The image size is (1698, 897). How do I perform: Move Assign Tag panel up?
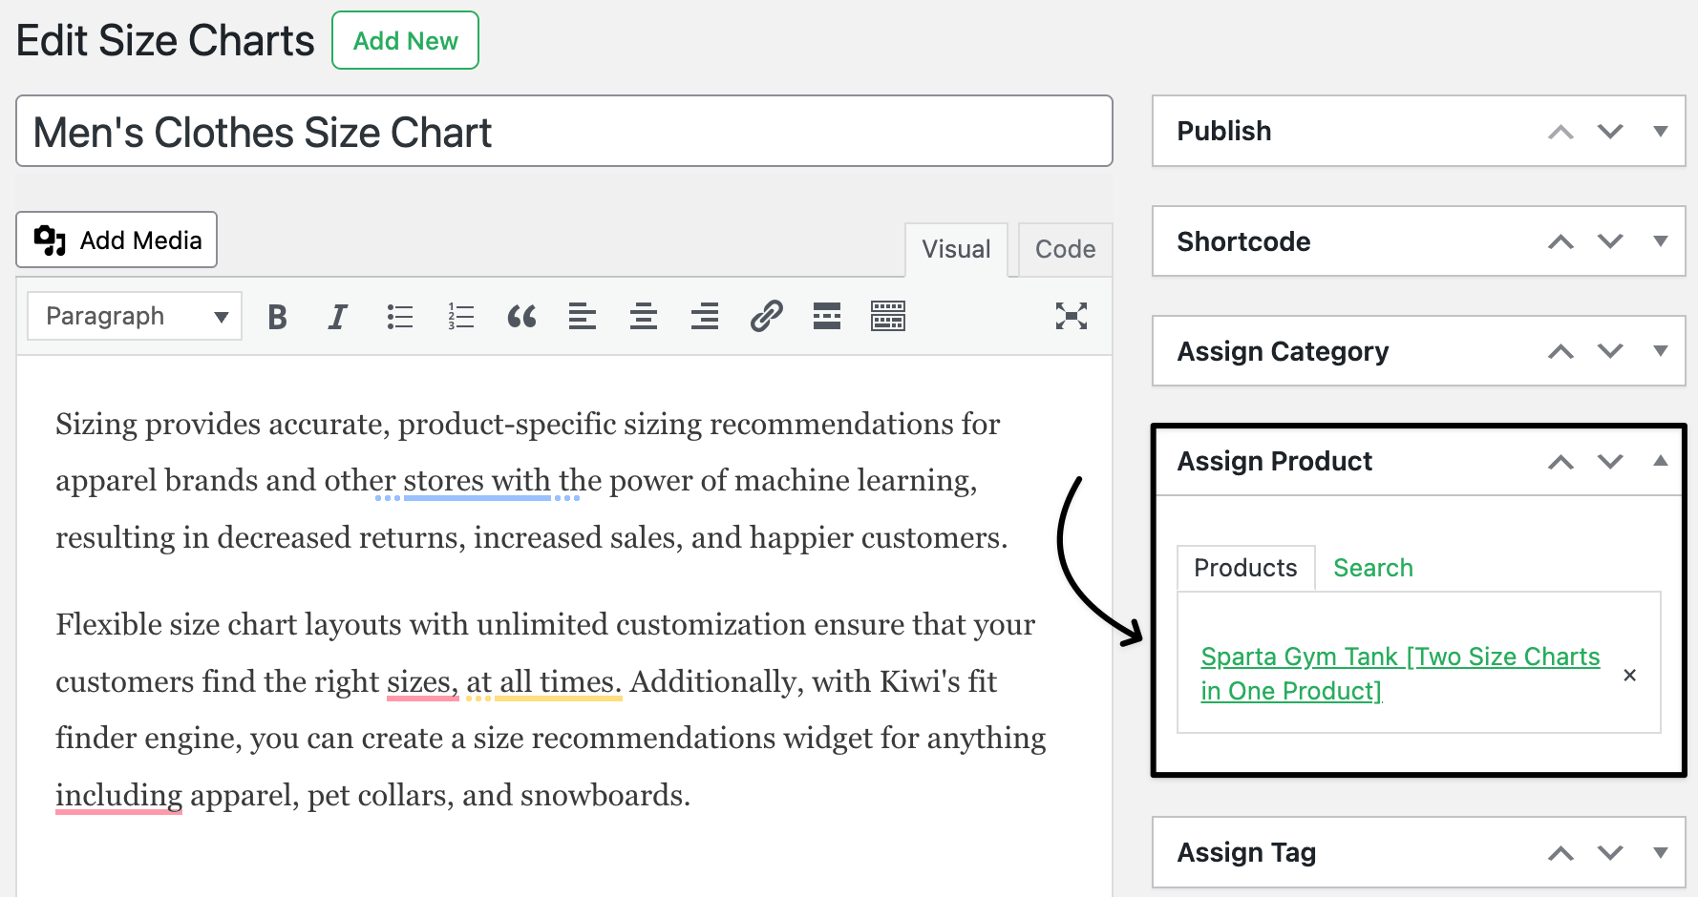1560,853
